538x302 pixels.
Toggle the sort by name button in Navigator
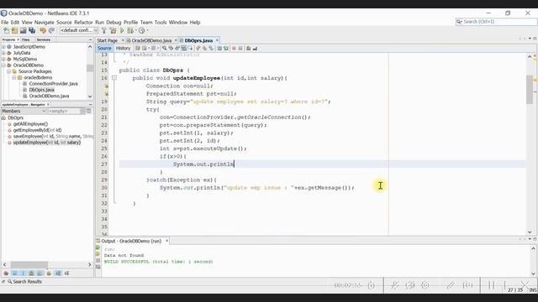(x=58, y=273)
